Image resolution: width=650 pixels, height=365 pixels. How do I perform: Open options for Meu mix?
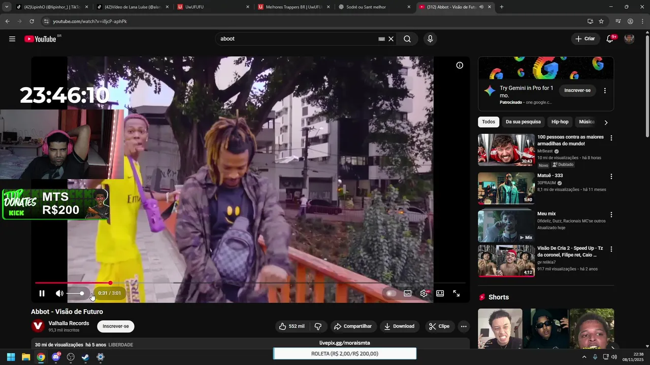[x=611, y=215]
